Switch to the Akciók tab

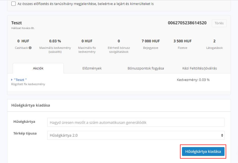tap(38, 68)
